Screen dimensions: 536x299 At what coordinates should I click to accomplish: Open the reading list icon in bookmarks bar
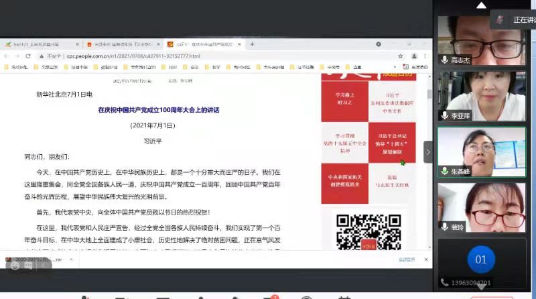pyautogui.click(x=406, y=67)
